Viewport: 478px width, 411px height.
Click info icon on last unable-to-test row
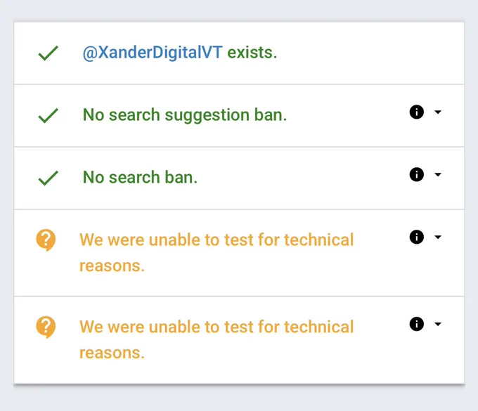tap(416, 324)
